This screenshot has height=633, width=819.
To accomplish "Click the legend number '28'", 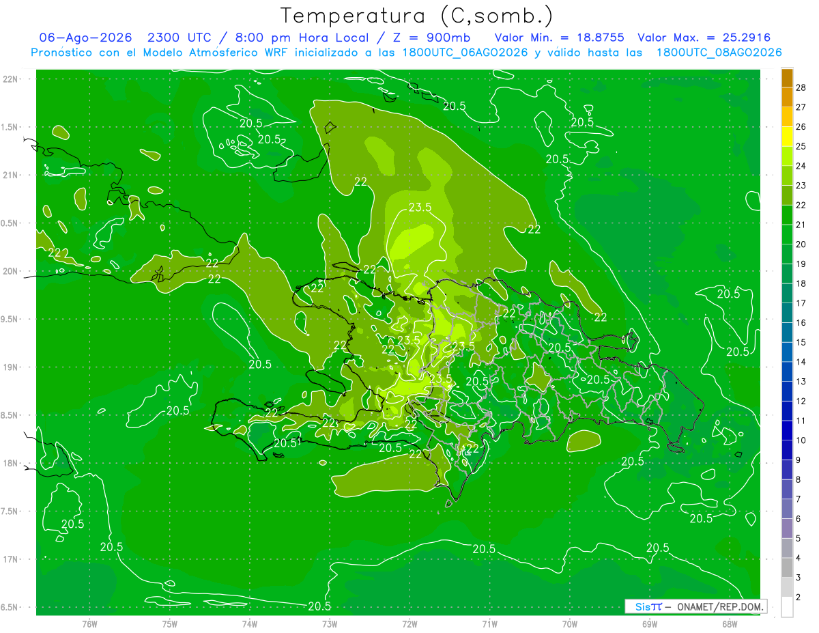I will 801,87.
